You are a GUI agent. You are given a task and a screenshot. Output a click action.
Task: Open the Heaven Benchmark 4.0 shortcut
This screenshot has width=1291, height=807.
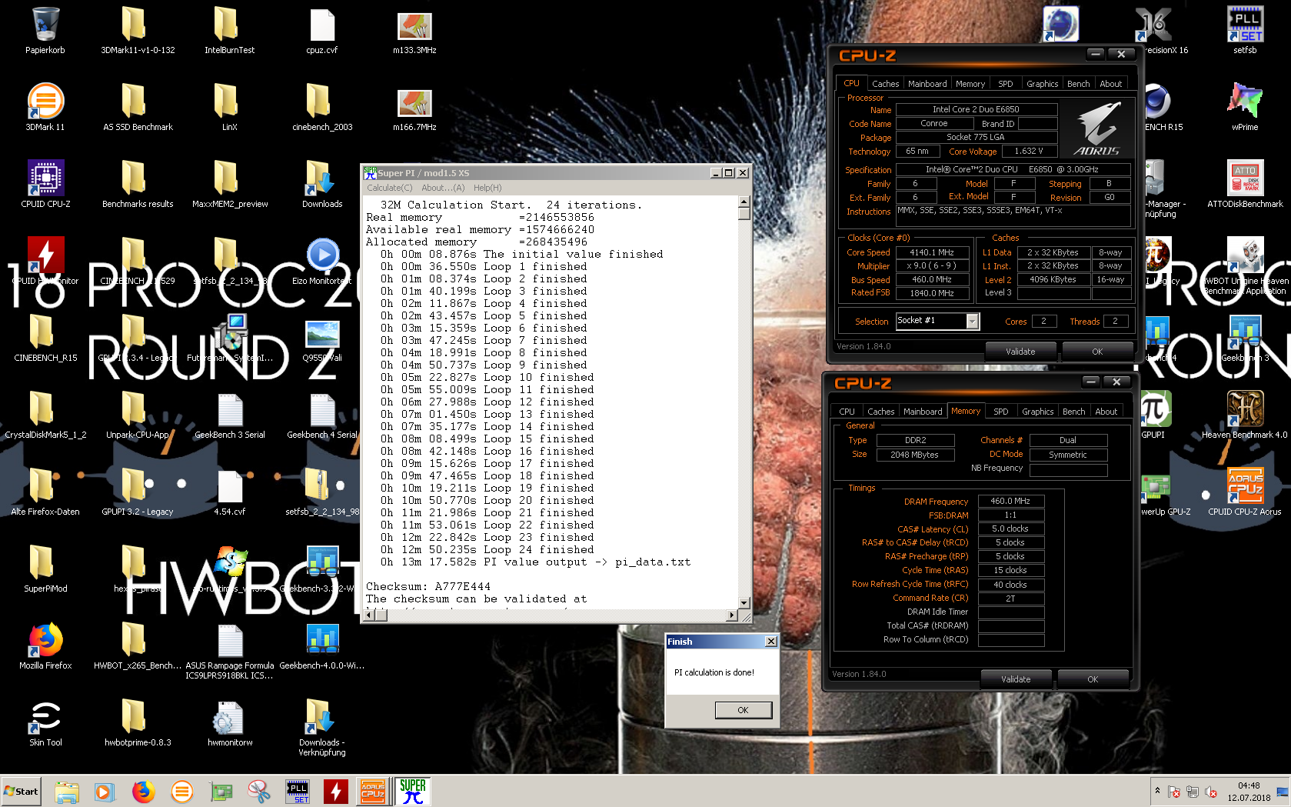click(x=1245, y=415)
